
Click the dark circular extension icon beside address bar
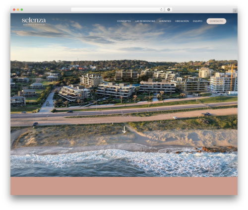169,9
